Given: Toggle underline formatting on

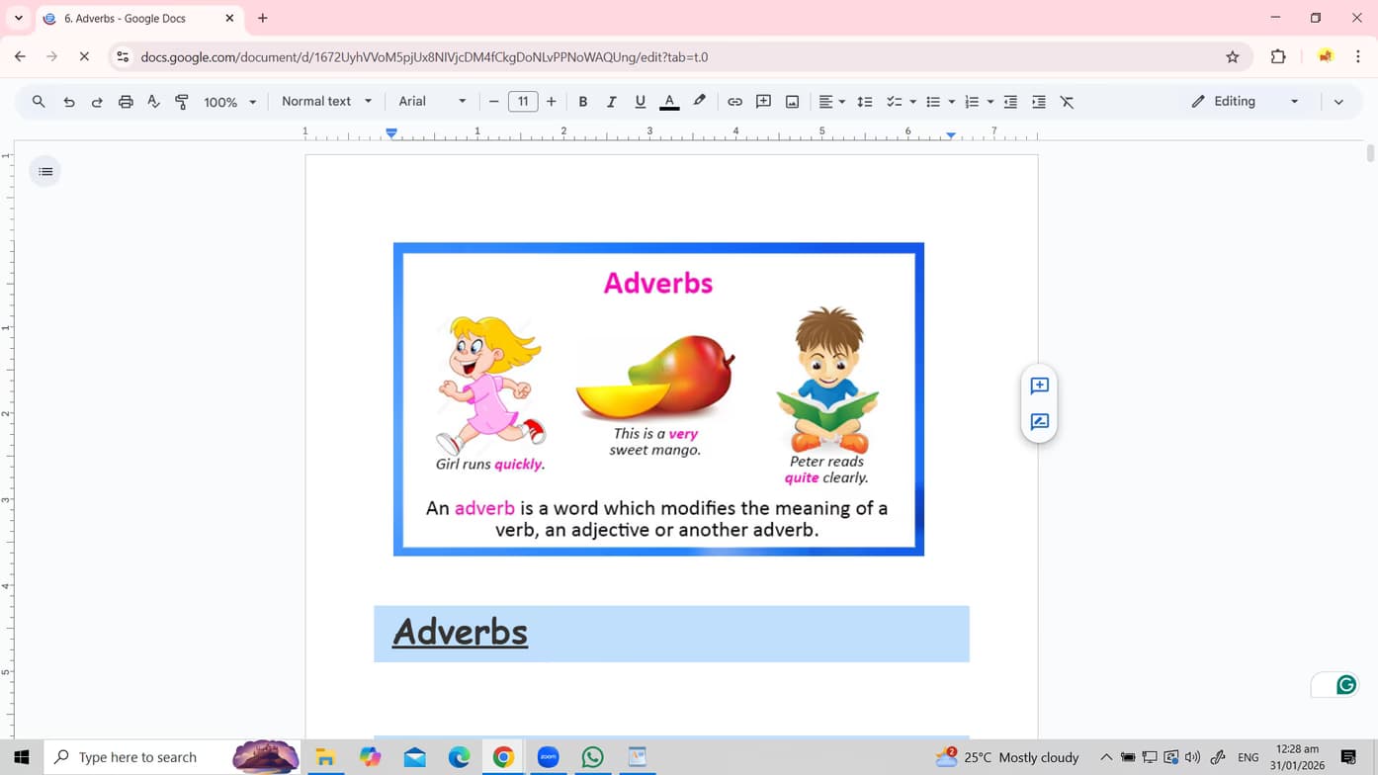Looking at the screenshot, I should 640,101.
